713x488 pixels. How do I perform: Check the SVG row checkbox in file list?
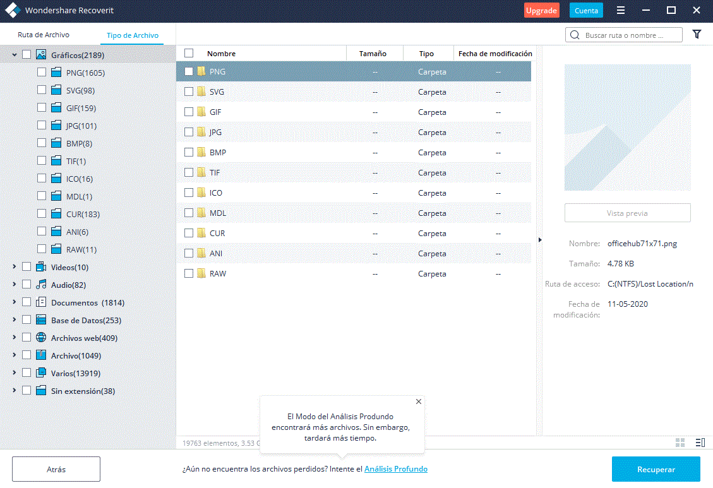tap(189, 92)
